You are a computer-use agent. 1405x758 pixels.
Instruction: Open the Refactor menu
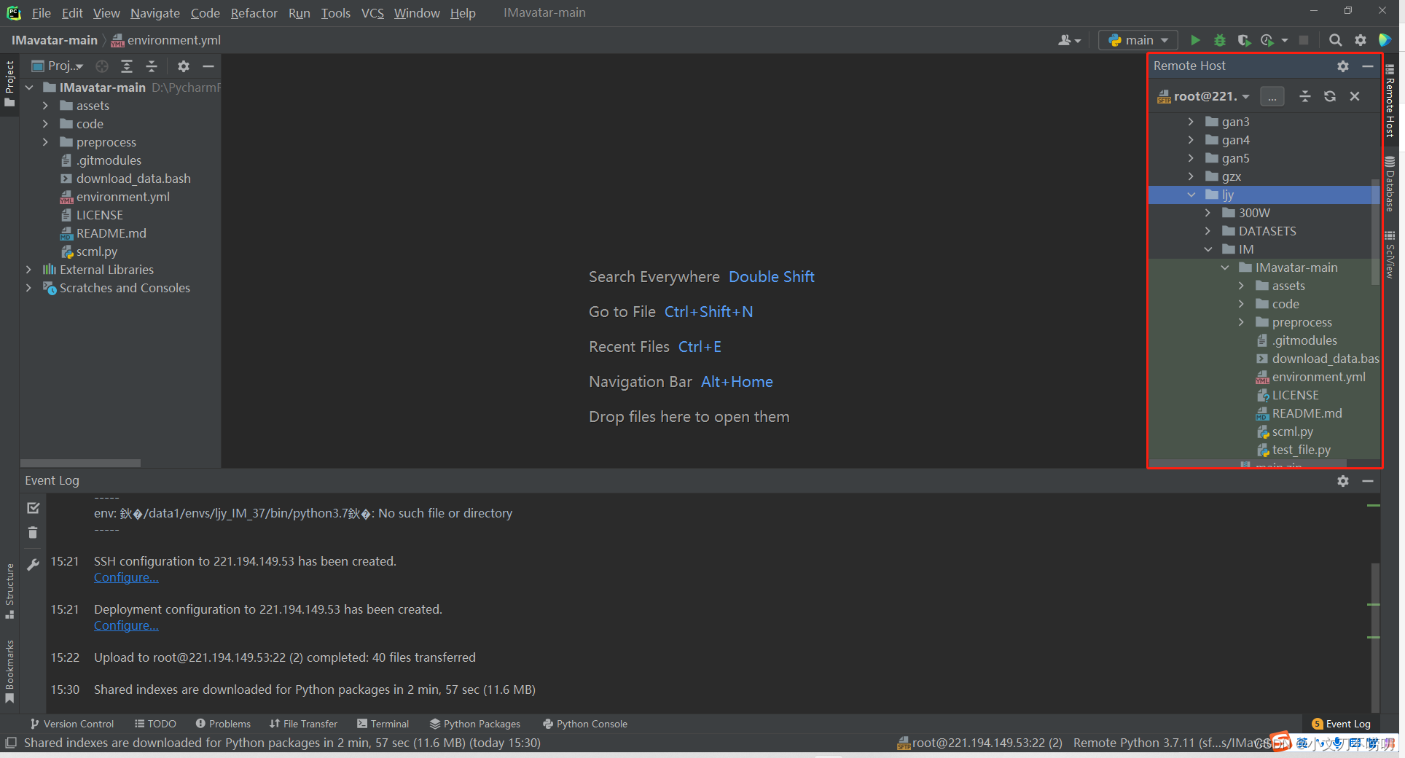[254, 13]
